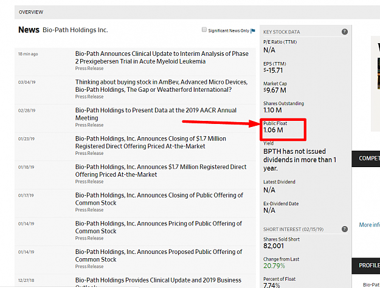Click the Percent of Float value 7.74%

271,285
